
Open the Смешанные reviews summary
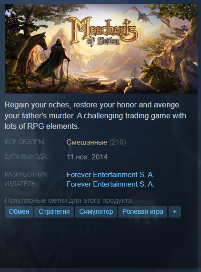pos(87,142)
